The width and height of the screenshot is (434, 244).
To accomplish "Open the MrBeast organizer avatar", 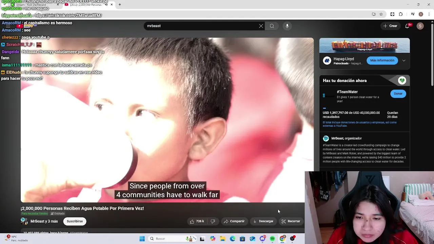I will point(326,138).
